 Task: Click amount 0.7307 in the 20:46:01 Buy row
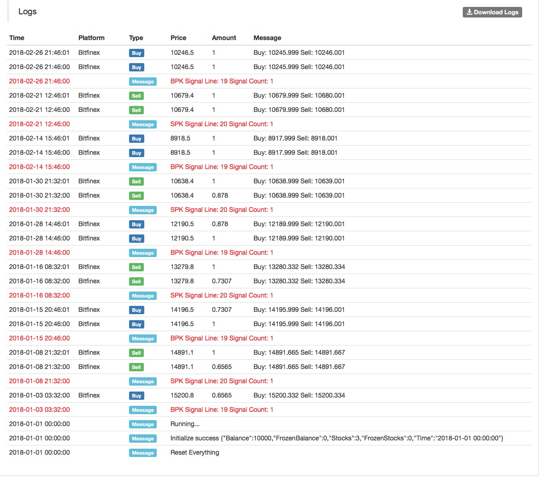(x=222, y=310)
